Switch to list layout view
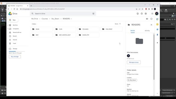176x99 pixels. coord(147,19)
